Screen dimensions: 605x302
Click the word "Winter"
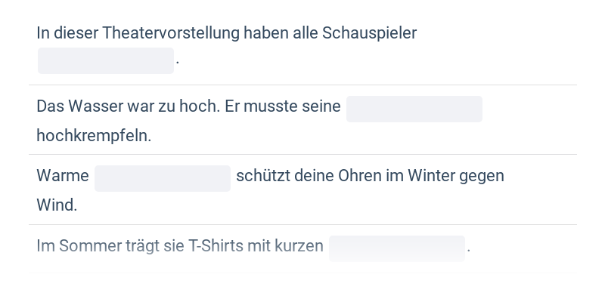point(433,176)
